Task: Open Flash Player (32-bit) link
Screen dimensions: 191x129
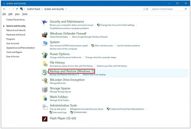Action: tap(63, 118)
